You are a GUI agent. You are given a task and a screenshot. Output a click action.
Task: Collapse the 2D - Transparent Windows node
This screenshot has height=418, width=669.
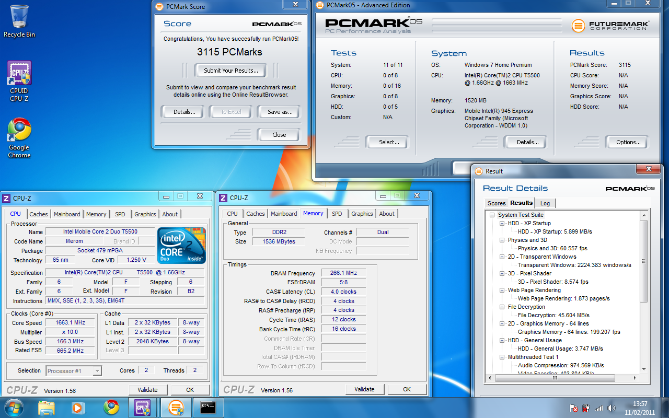click(x=502, y=257)
